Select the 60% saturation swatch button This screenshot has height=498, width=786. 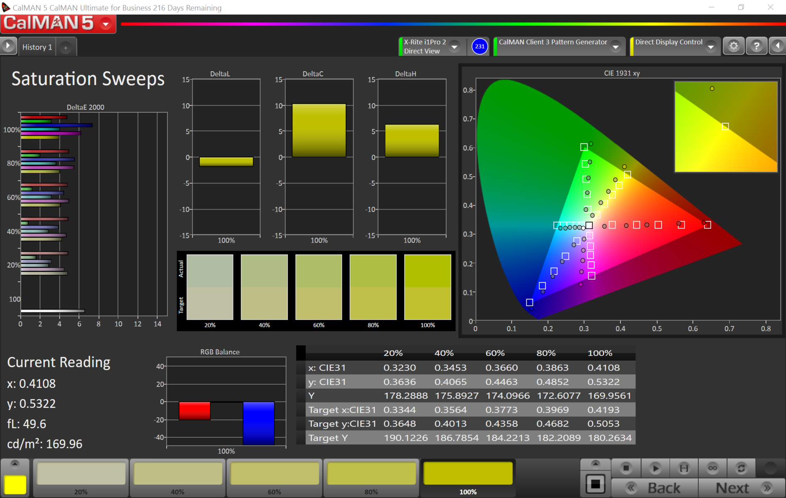tap(275, 478)
